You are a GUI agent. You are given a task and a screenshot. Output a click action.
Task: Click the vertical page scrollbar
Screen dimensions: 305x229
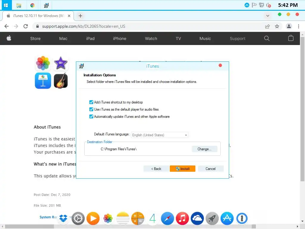(302, 109)
